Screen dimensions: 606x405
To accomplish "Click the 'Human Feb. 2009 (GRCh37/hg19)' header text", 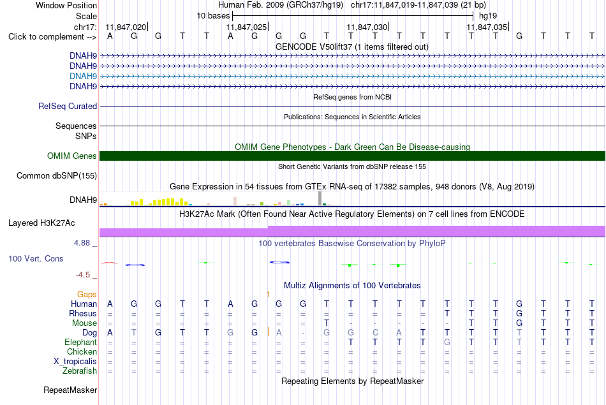I will (281, 5).
